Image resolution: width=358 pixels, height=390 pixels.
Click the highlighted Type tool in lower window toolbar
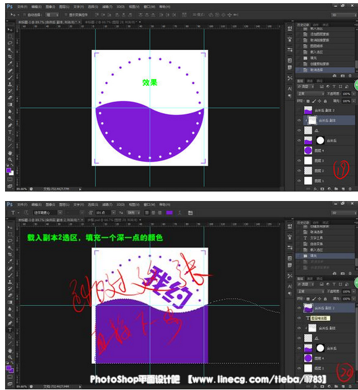click(x=10, y=330)
